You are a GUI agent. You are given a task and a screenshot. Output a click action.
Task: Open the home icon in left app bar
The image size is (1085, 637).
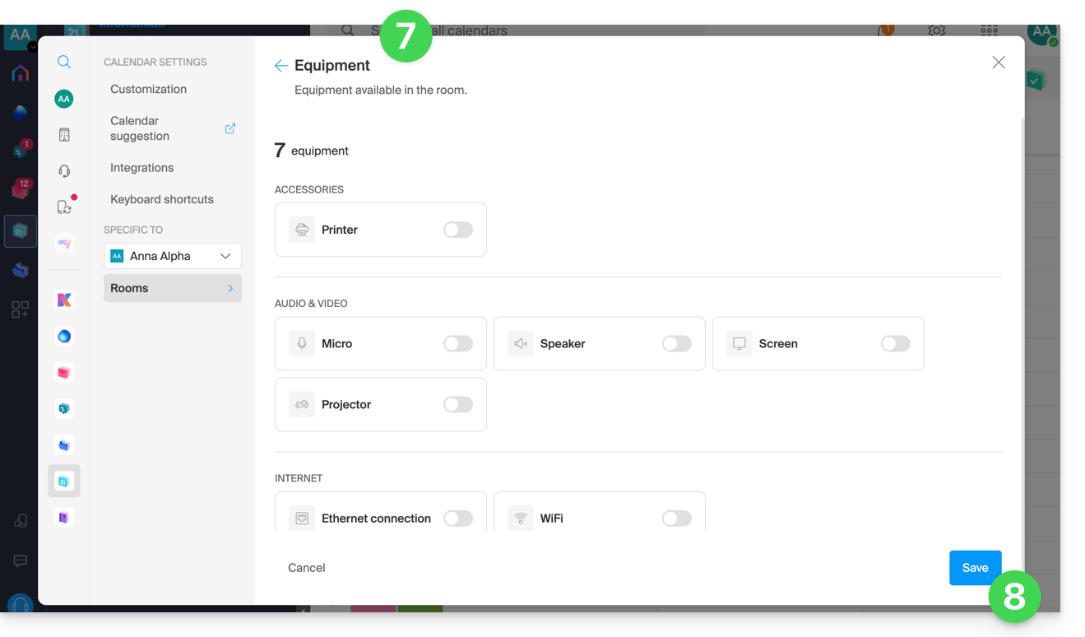(x=21, y=73)
